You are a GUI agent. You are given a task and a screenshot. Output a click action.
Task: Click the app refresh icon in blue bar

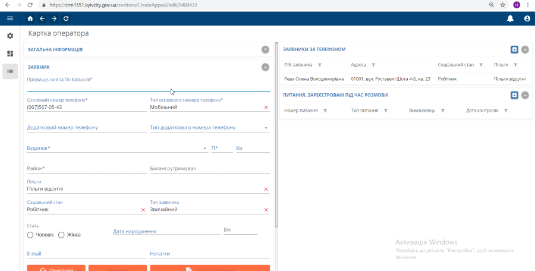point(66,18)
